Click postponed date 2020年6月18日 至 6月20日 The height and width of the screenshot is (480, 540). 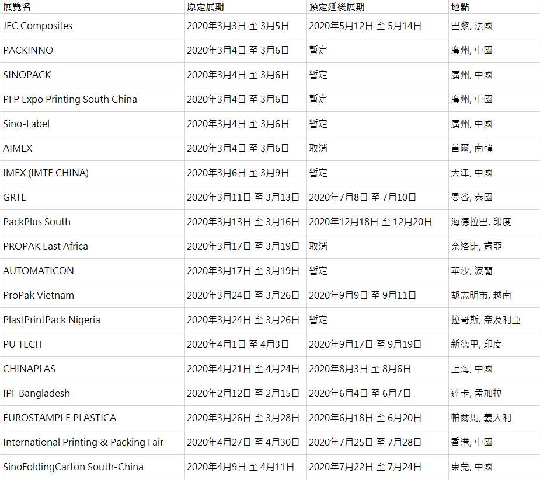(x=365, y=418)
